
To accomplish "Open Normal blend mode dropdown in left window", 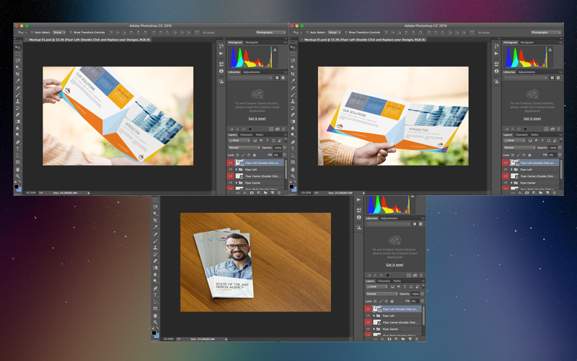I will point(244,148).
